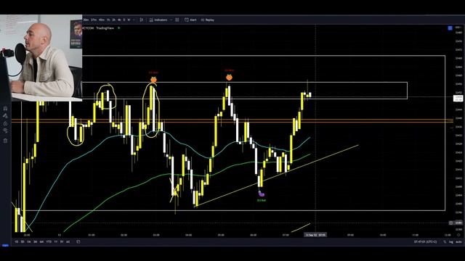Click the blue icon atop price axis
Image resolution: width=465 pixels, height=261 pixels.
click(x=450, y=28)
